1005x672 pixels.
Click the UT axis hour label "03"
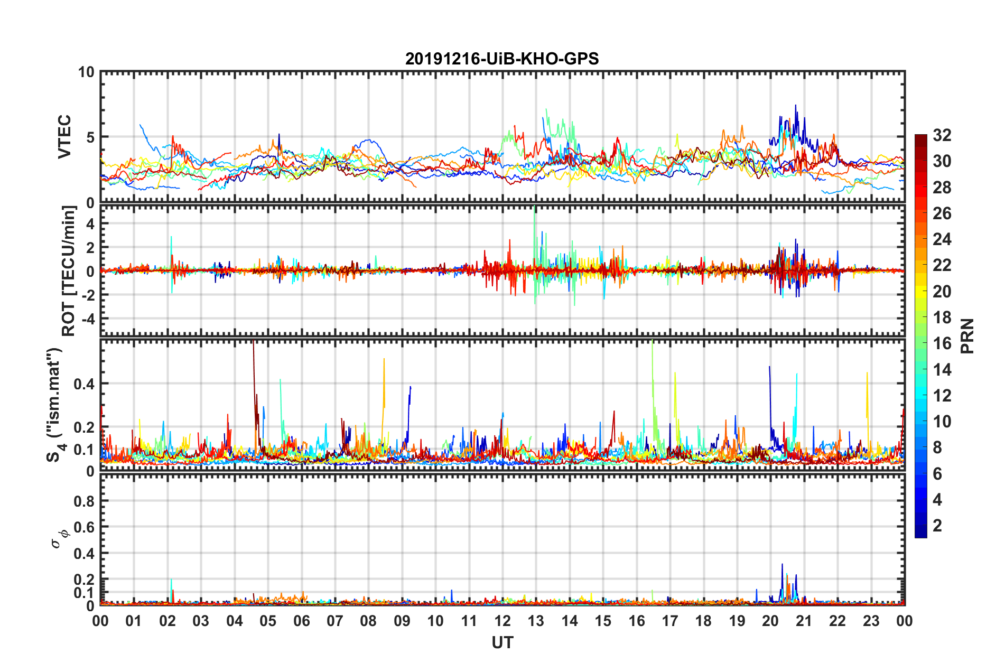[x=201, y=621]
